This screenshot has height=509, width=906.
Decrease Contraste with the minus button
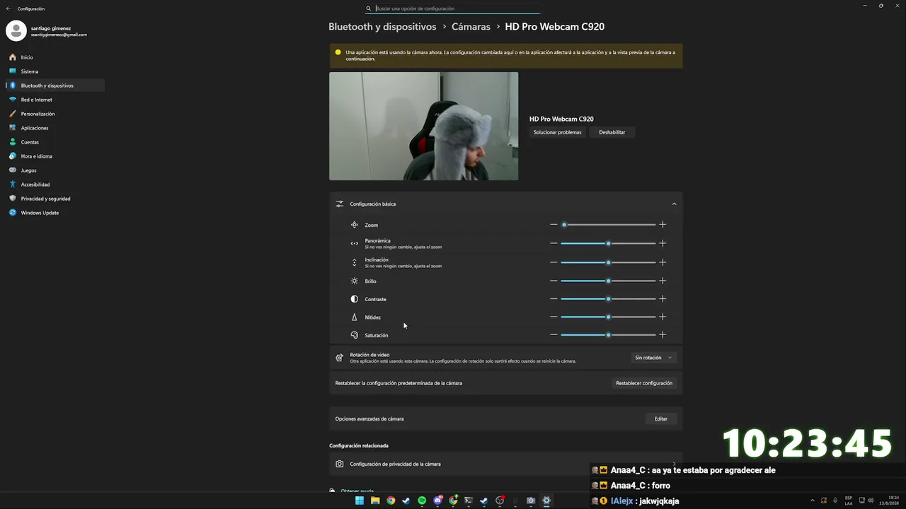554,299
